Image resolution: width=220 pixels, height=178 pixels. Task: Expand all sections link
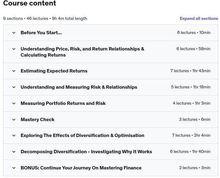pyautogui.click(x=199, y=18)
